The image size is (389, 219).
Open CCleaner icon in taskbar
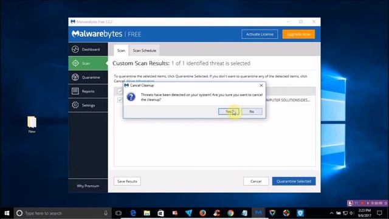click(216, 213)
